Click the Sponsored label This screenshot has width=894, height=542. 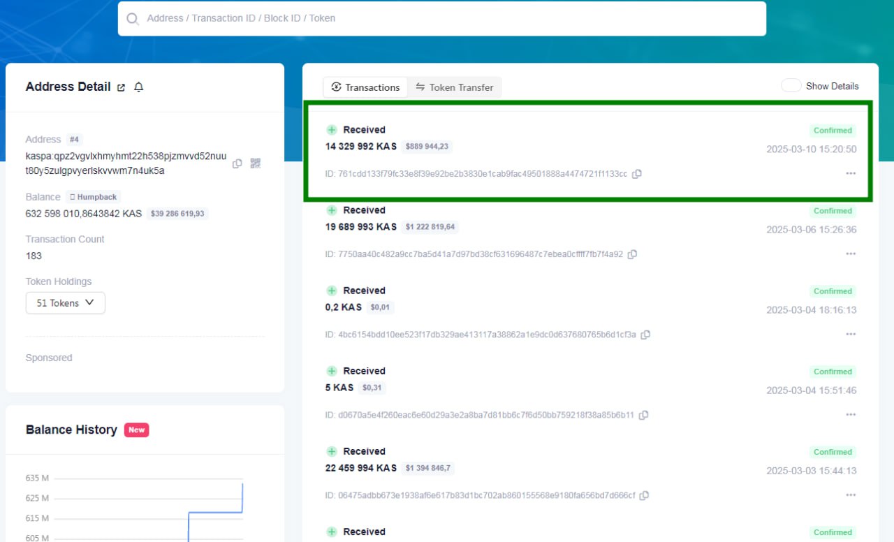tap(49, 358)
